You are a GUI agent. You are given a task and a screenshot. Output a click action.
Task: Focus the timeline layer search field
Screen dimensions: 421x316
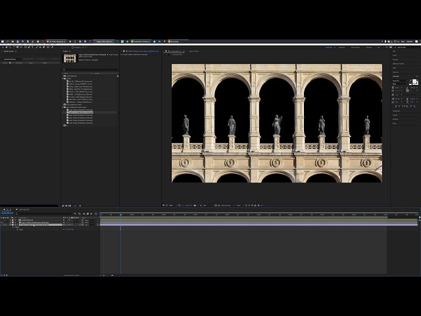[43, 213]
